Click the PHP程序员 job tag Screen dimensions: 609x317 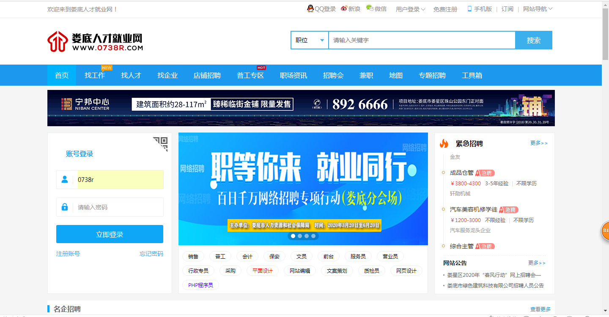point(200,285)
